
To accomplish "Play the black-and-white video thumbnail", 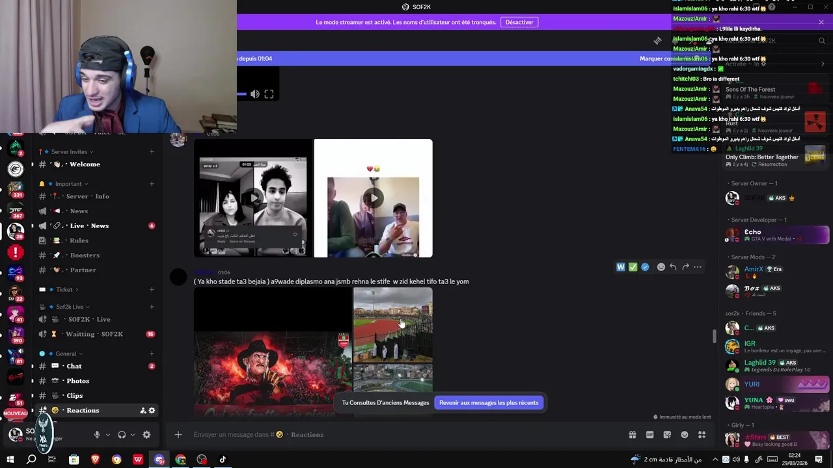I will click(x=253, y=198).
